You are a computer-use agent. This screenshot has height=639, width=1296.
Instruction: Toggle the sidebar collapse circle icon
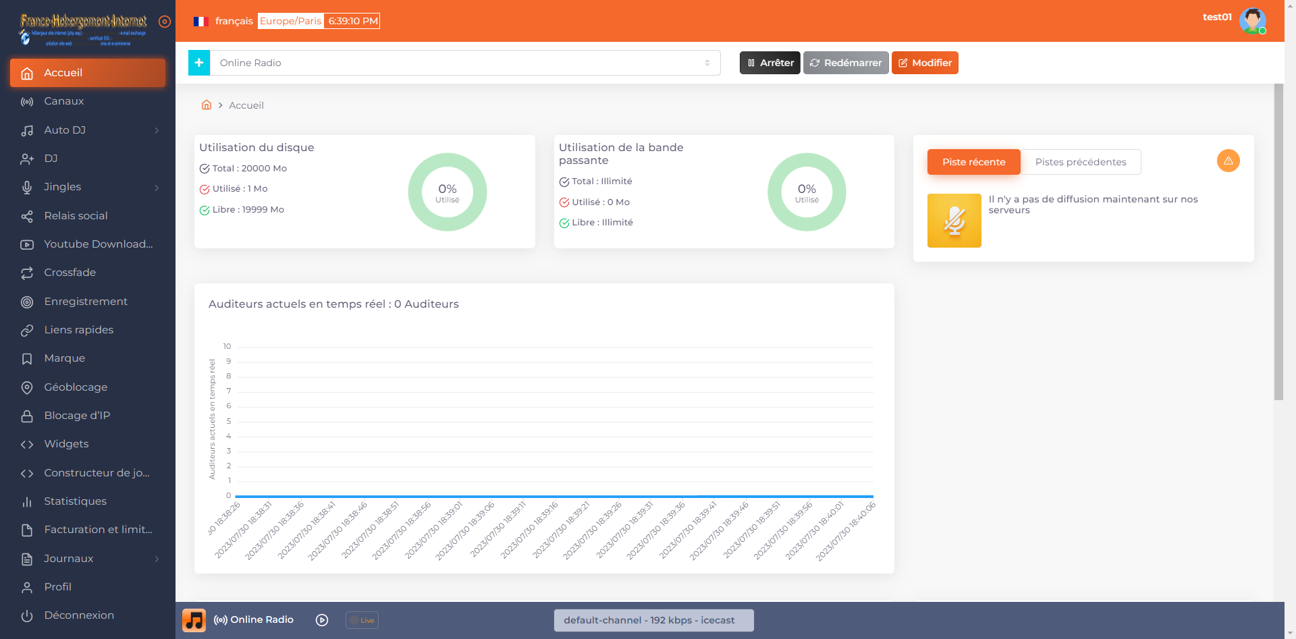click(165, 22)
